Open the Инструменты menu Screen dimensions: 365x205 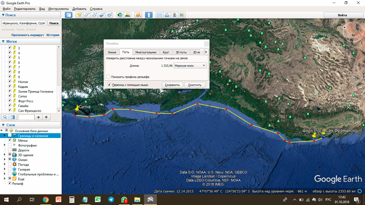pyautogui.click(x=59, y=9)
